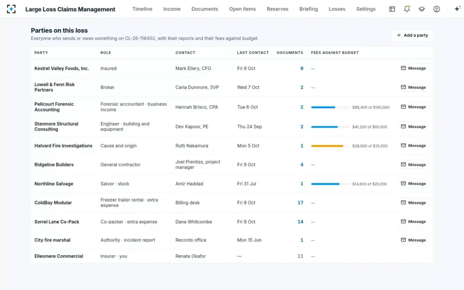This screenshot has height=290, width=464.
Task: Go to the Income tab
Action: point(172,9)
